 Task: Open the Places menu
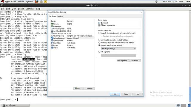[x=21, y=1]
